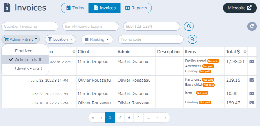The image size is (260, 126).
Task: Click the total amount 10.00
Action: pyautogui.click(x=232, y=94)
